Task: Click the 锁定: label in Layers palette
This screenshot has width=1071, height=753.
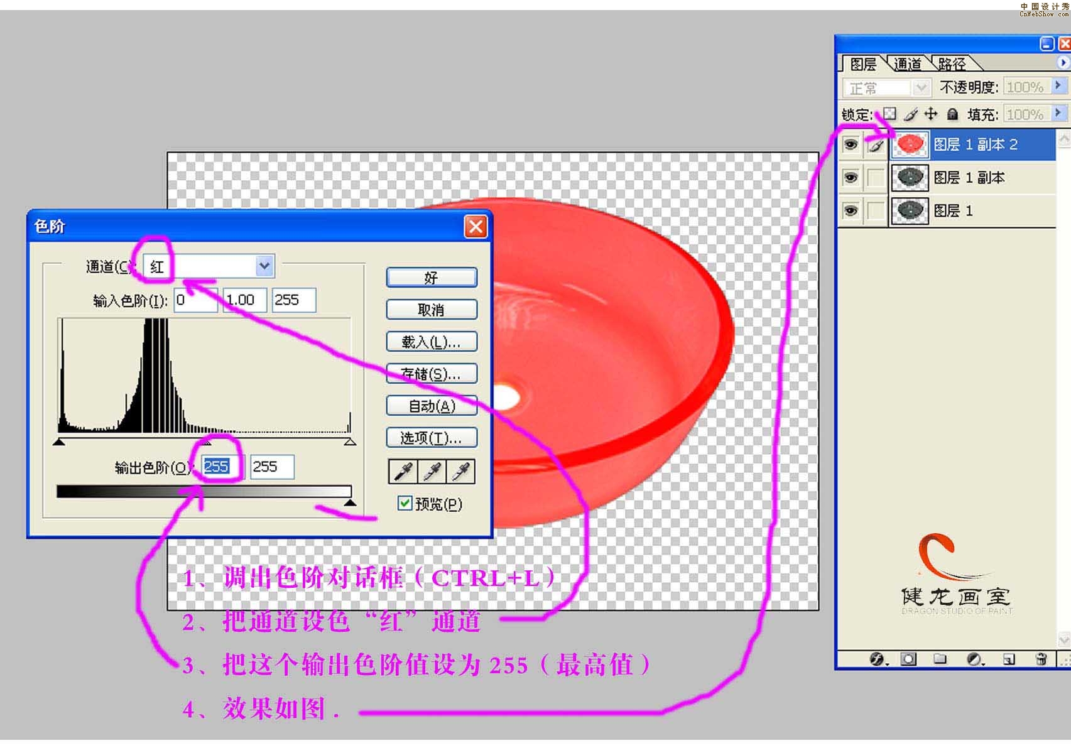Action: [x=857, y=114]
